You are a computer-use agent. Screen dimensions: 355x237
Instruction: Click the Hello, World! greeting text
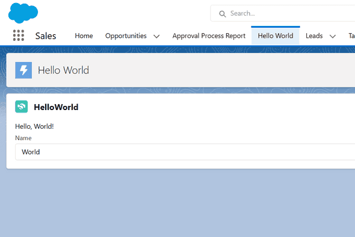(34, 126)
